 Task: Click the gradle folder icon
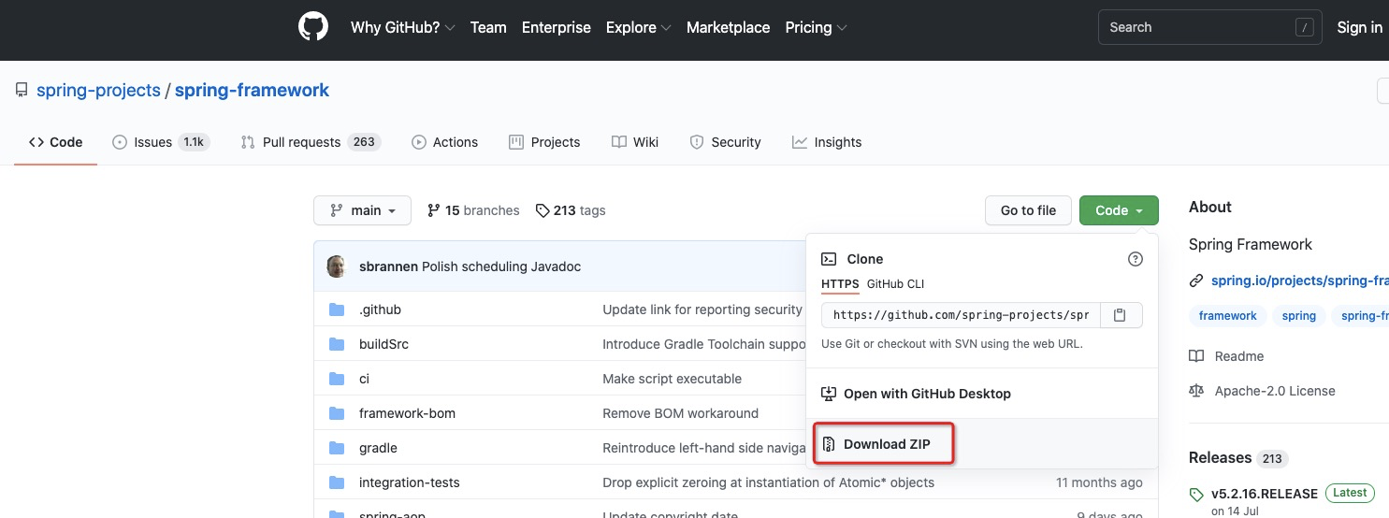337,448
